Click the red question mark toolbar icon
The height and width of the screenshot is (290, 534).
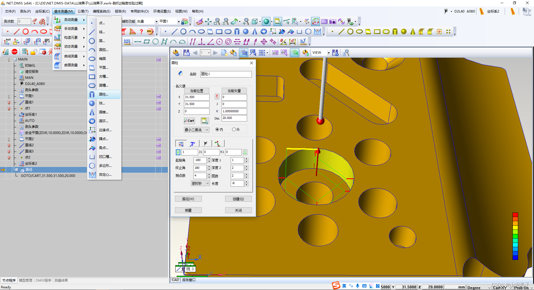point(141,31)
